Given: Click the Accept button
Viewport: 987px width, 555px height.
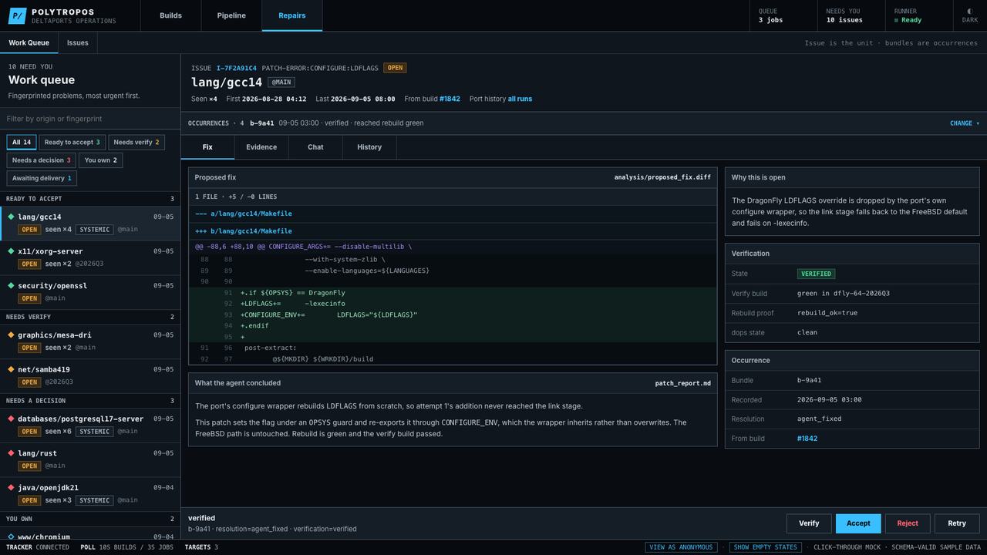Looking at the screenshot, I should (858, 523).
